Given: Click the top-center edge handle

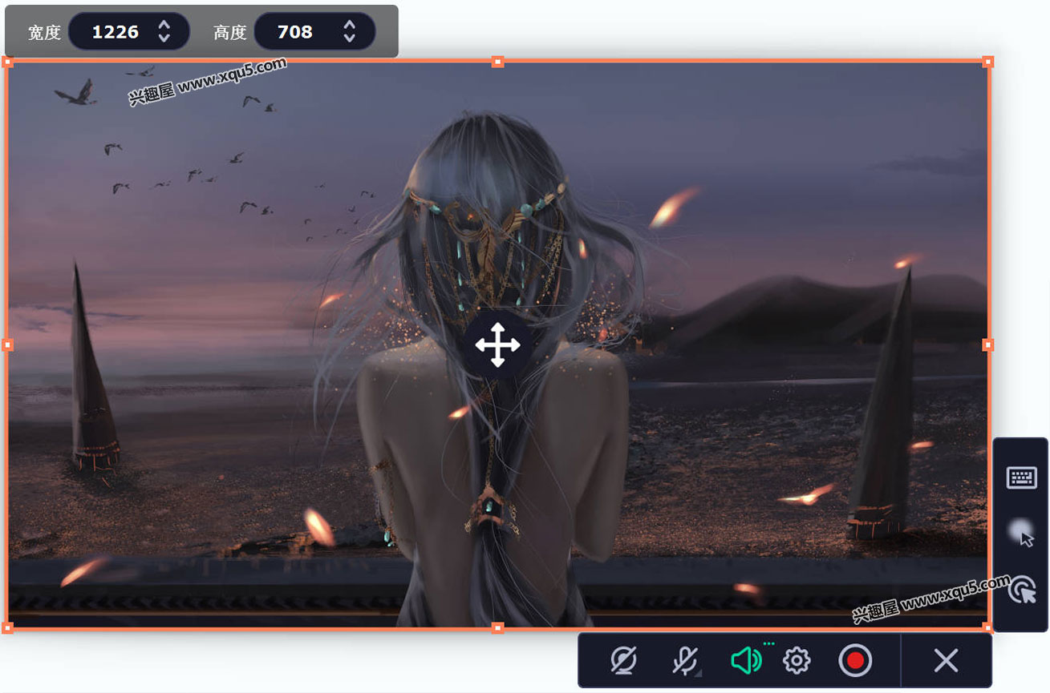Looking at the screenshot, I should coord(498,62).
